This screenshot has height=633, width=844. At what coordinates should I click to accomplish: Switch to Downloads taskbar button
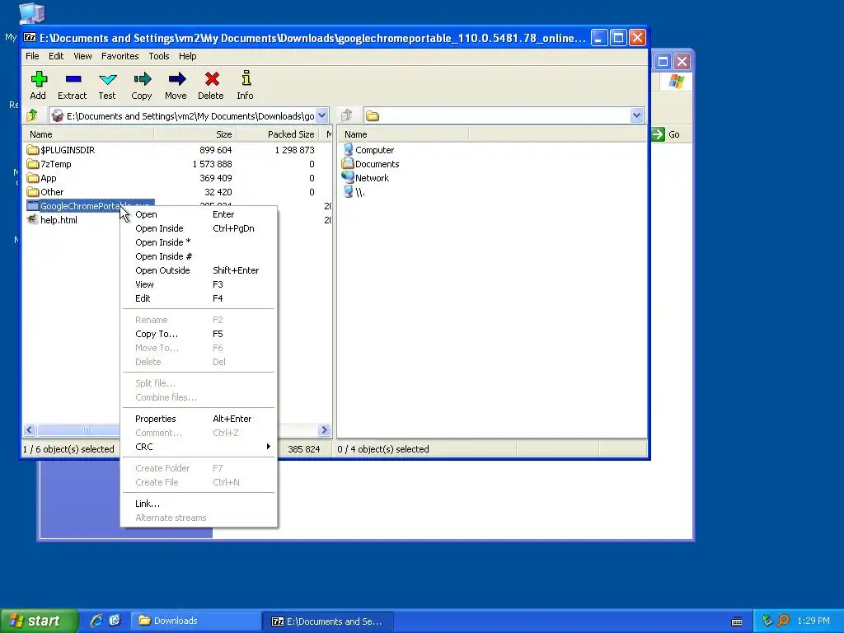[196, 621]
